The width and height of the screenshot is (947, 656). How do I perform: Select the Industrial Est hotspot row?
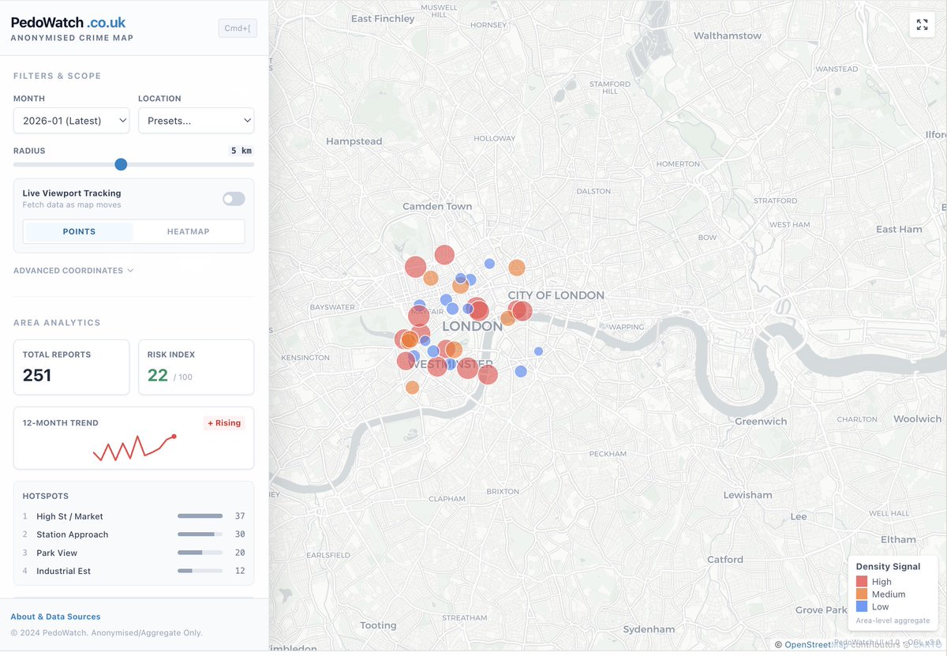[134, 571]
